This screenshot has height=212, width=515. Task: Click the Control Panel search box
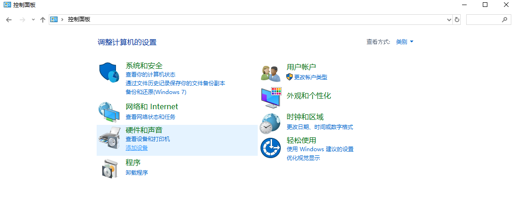(483, 19)
